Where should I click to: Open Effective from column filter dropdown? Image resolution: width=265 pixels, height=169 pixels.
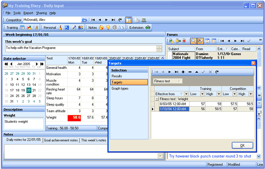tap(186, 94)
